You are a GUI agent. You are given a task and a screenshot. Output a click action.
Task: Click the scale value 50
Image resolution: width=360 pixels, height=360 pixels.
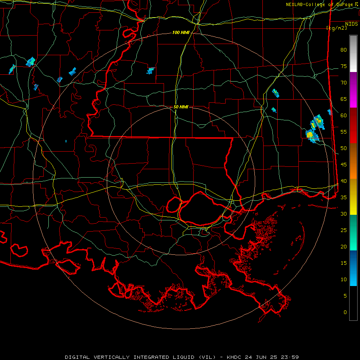(344, 148)
